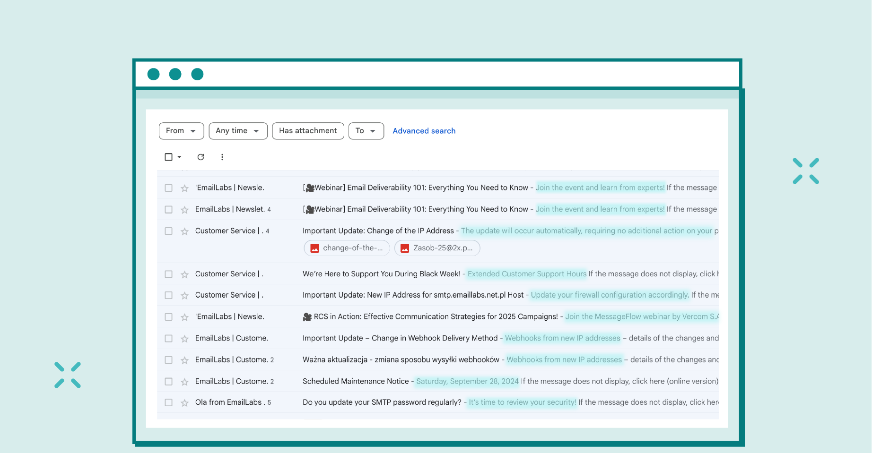Open the To filter dropdown

366,131
